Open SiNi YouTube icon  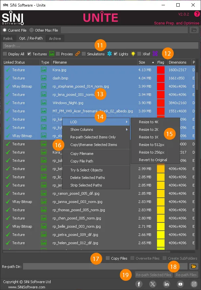(180, 284)
